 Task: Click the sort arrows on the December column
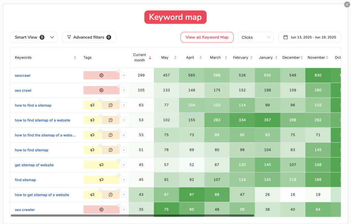click(x=302, y=58)
